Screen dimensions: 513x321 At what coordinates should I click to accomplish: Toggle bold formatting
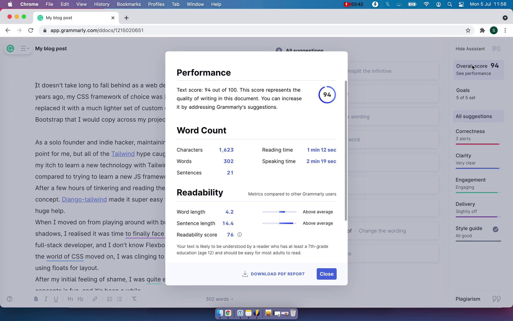point(36,299)
